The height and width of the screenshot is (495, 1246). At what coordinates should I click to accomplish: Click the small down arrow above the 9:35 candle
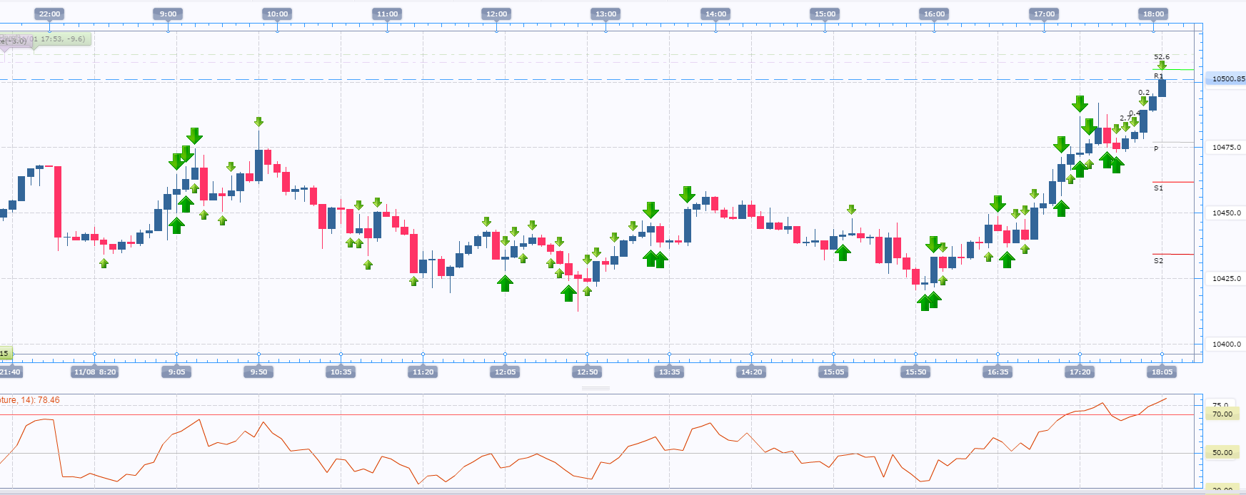click(x=231, y=167)
